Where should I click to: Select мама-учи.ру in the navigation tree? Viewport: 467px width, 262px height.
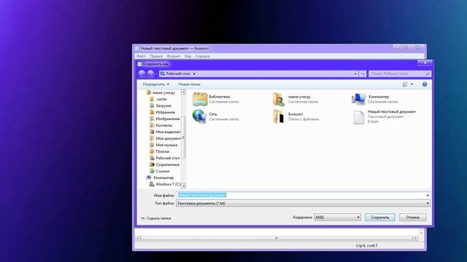tap(161, 92)
